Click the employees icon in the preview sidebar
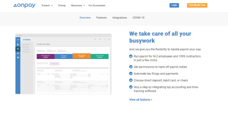This screenshot has width=228, height=118. point(18,44)
